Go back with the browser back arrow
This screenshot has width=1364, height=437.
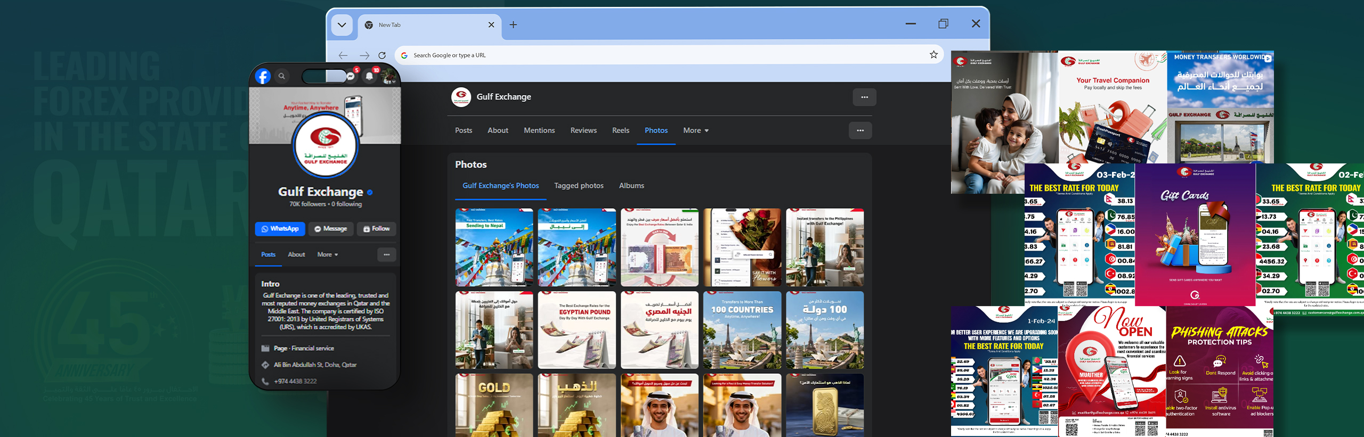coord(343,55)
